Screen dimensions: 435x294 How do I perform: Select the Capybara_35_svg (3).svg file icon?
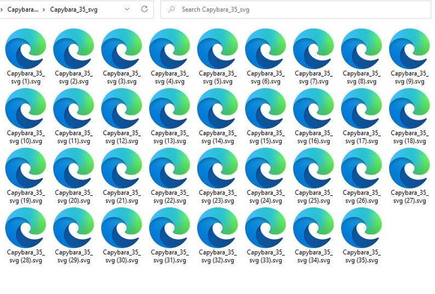pos(122,49)
